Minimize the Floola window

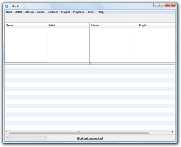[x=156, y=5]
